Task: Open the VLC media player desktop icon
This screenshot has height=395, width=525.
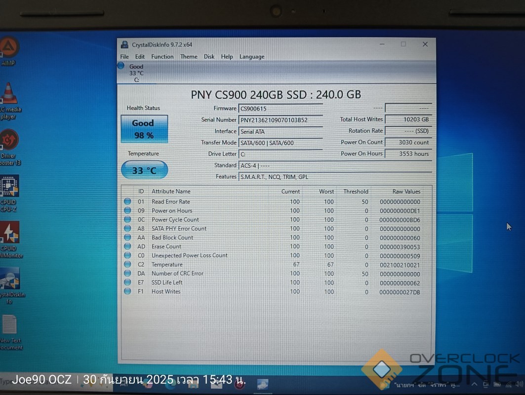Action: 9,100
